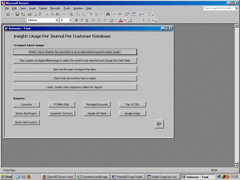Switch to 'Potential Usage Studie...' taskbar button

click(128, 177)
